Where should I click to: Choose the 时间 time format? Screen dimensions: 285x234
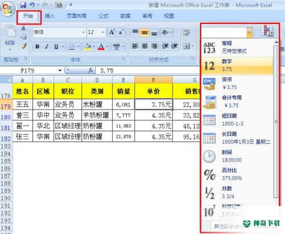click(x=238, y=156)
